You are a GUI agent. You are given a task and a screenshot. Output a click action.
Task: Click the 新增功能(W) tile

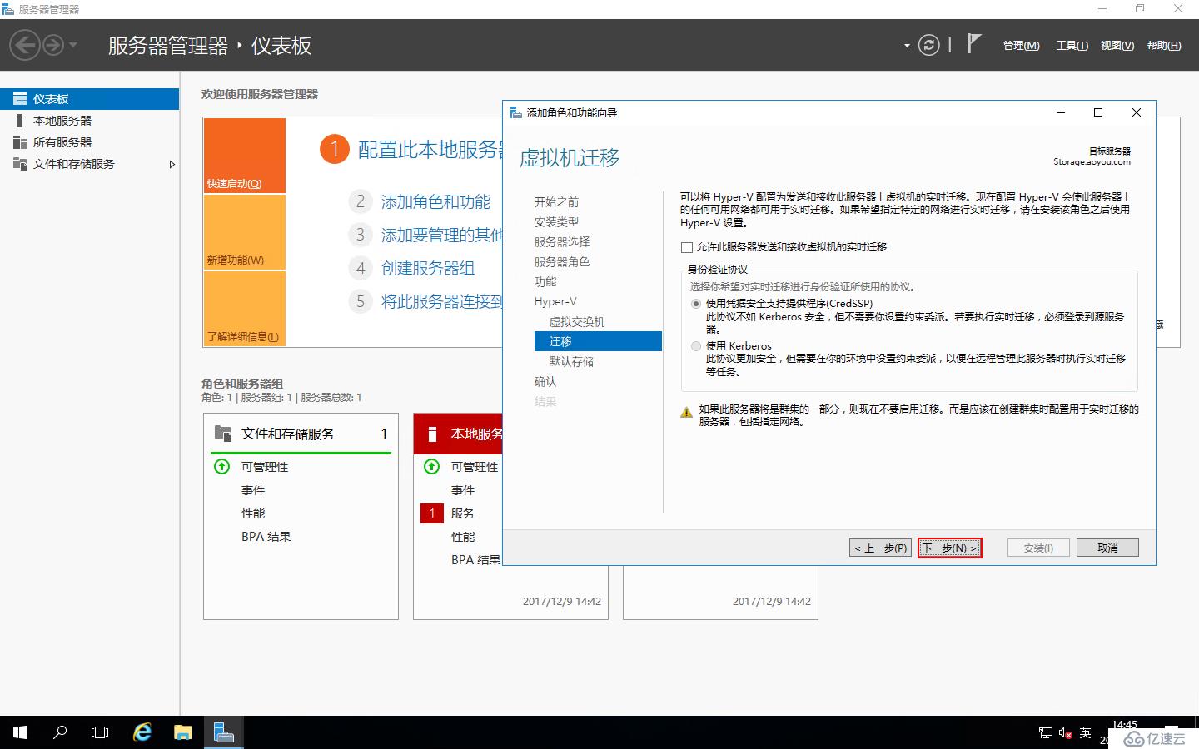[245, 232]
